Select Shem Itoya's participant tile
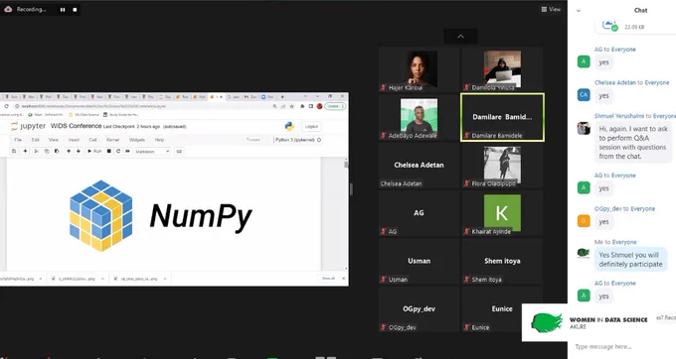676x359 pixels. 502,261
